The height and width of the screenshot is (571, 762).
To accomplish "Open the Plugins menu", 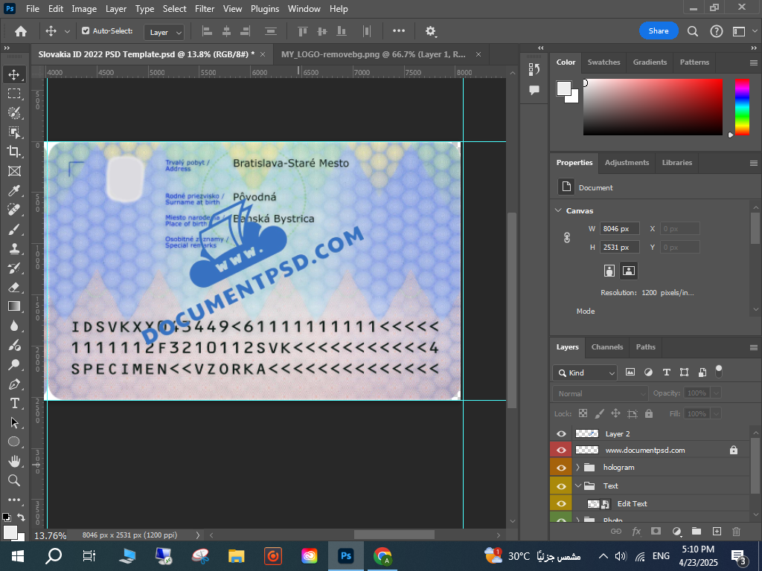I will click(x=265, y=9).
